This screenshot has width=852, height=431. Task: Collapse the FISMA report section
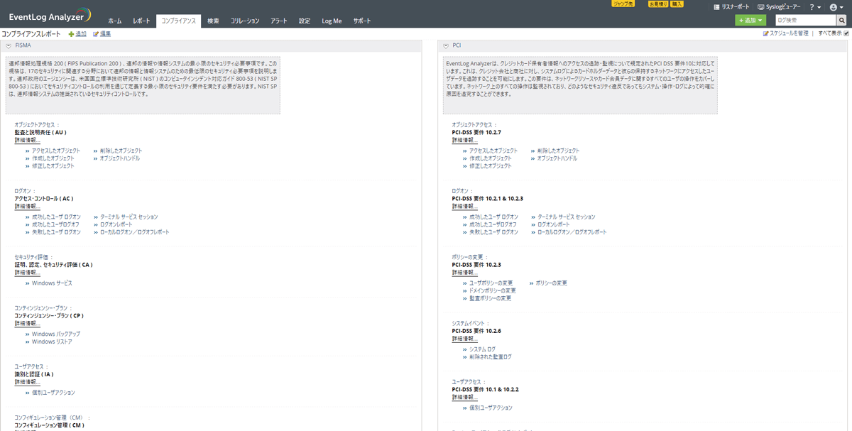coord(8,45)
